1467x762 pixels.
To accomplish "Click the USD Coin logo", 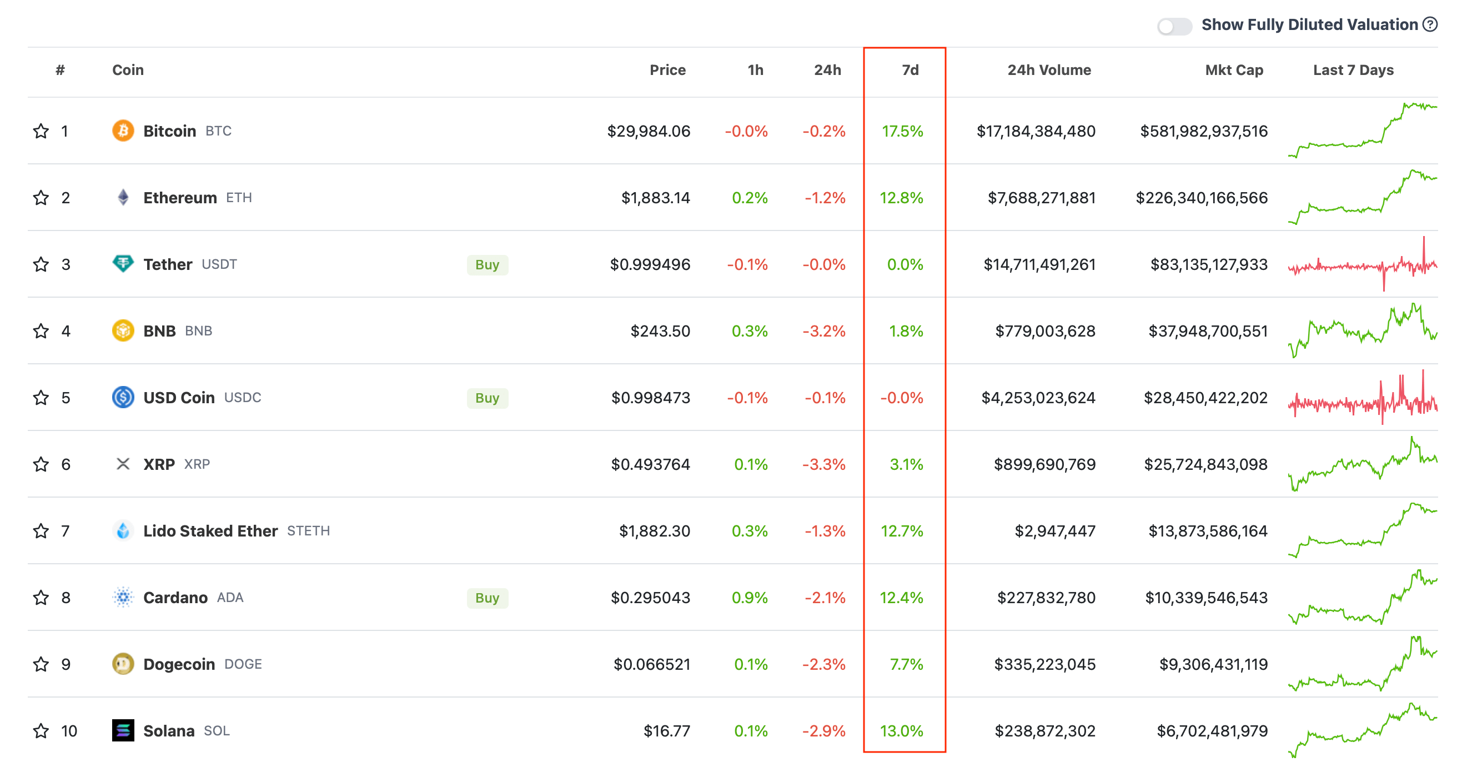I will pyautogui.click(x=123, y=398).
